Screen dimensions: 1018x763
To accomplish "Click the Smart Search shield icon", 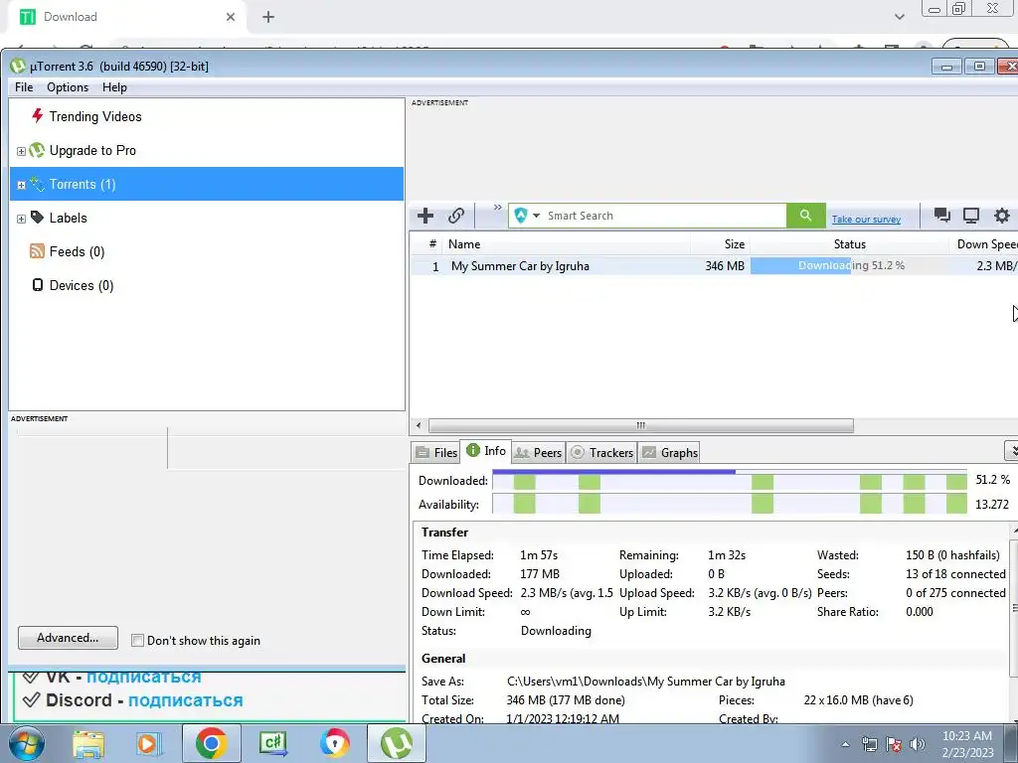I will pos(521,216).
